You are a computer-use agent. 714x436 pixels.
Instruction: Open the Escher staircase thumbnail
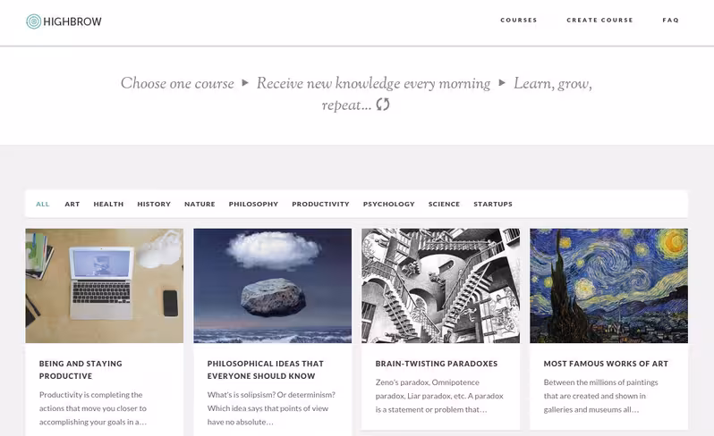pos(440,286)
